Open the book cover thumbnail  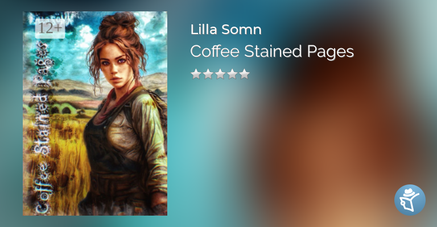(x=95, y=113)
